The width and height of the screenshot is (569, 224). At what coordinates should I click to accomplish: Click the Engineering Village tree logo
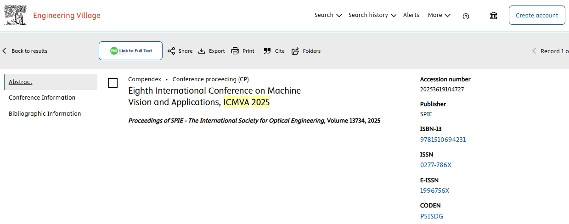click(x=15, y=15)
